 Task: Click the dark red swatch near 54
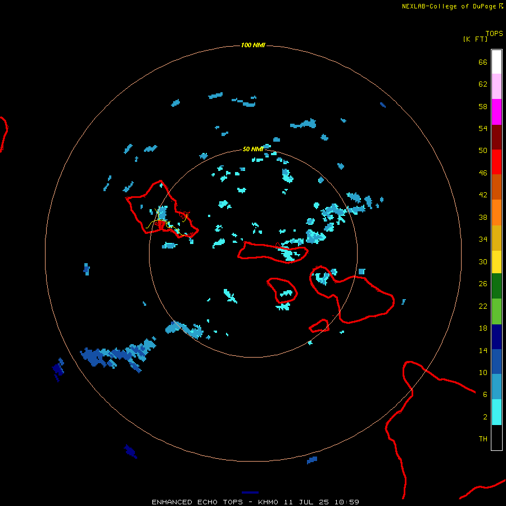tap(496, 137)
